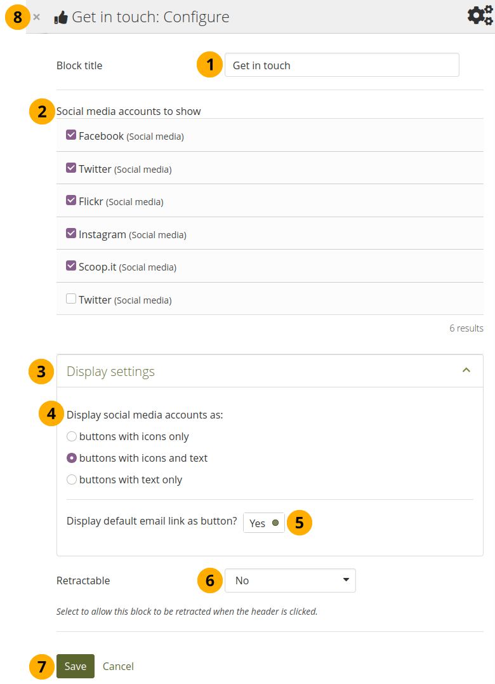The image size is (495, 684).
Task: Click the Save button
Action: coord(76,666)
